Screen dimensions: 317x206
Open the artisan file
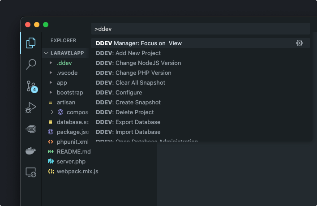click(66, 102)
